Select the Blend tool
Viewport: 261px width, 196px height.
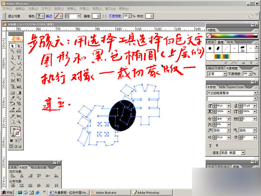point(19,98)
